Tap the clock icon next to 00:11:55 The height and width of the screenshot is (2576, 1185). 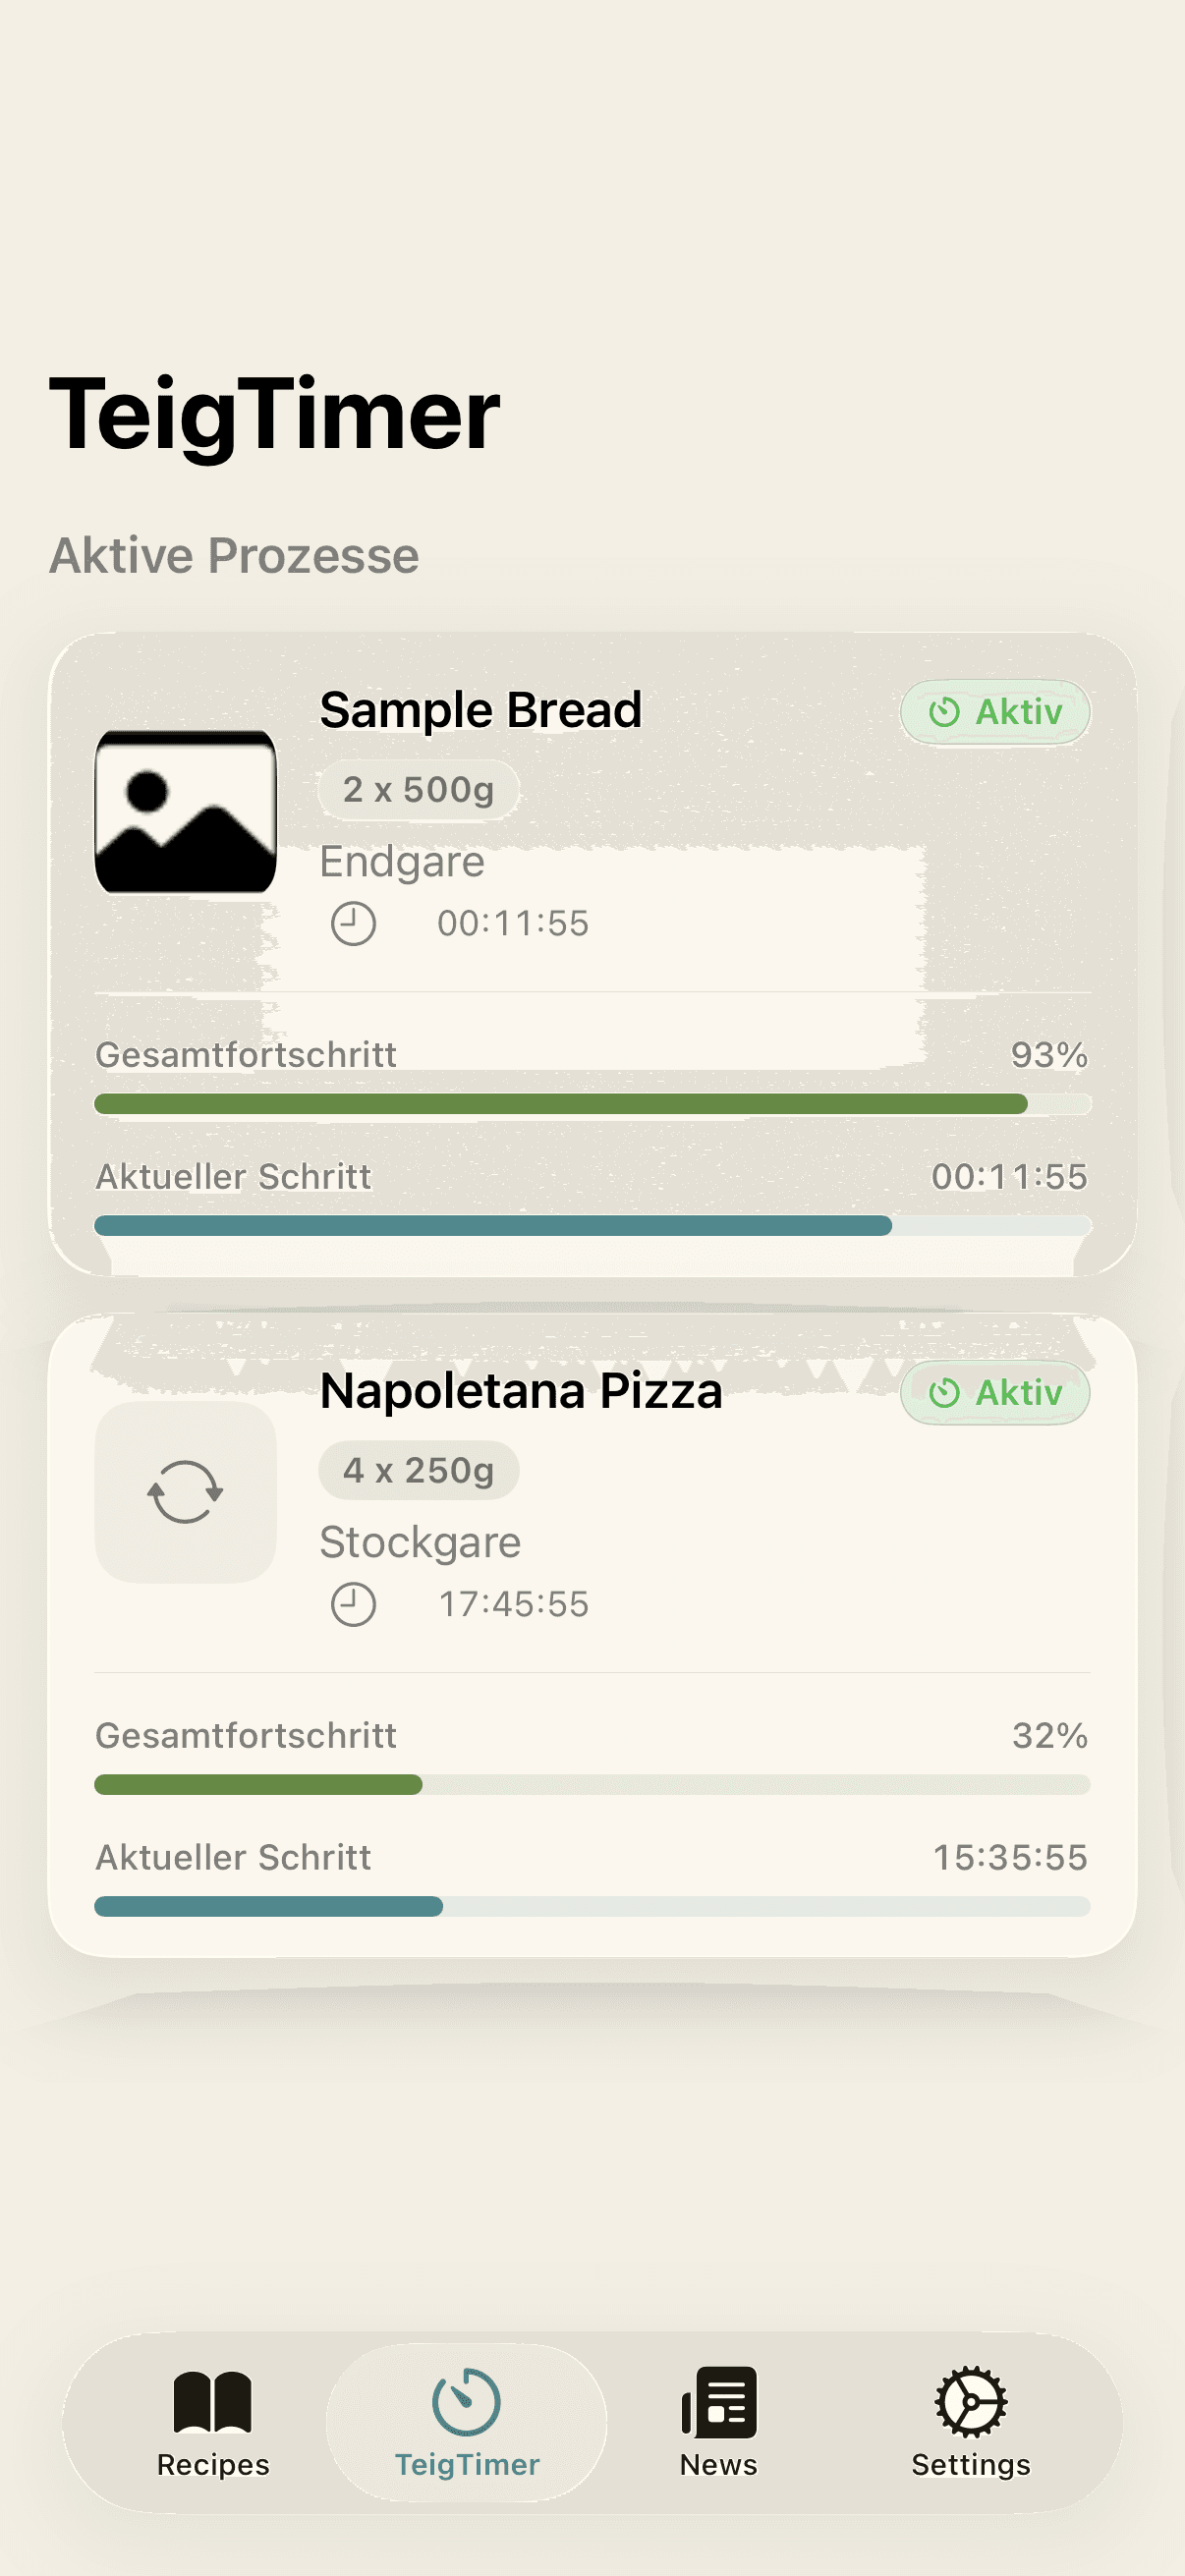coord(353,923)
